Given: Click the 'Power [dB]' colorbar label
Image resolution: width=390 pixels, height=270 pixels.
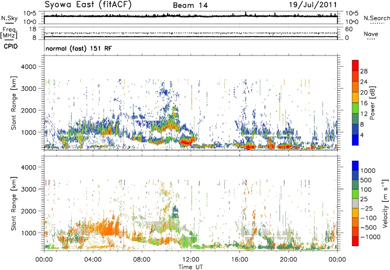Looking at the screenshot, I should tap(372, 103).
